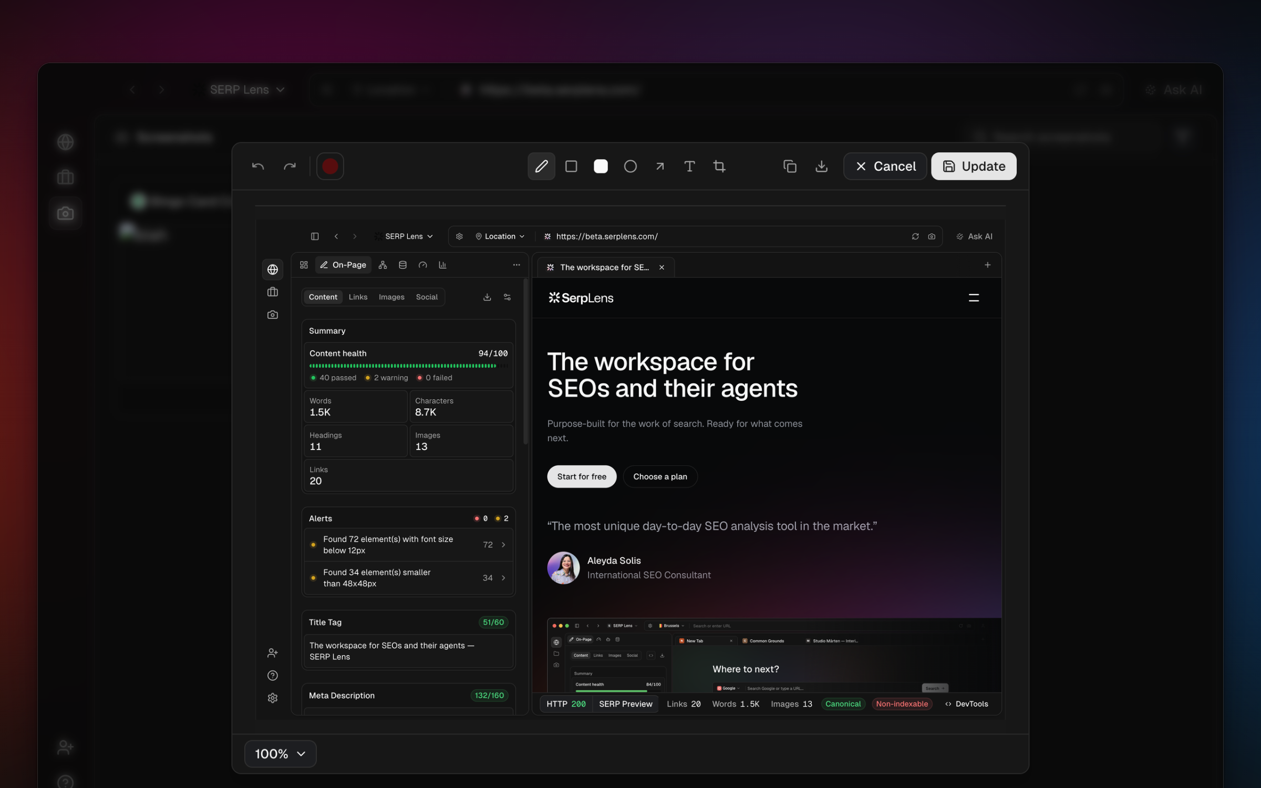Click the gear icon beside Location in the canvas
The width and height of the screenshot is (1261, 788).
click(x=459, y=236)
